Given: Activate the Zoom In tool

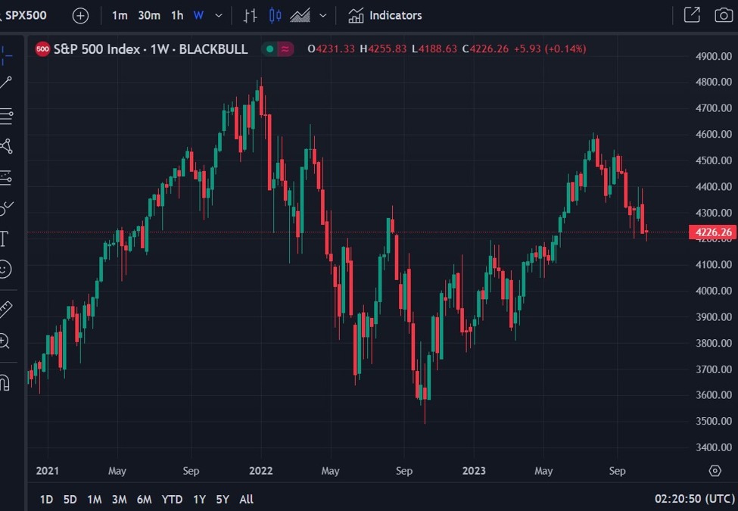Looking at the screenshot, I should (x=7, y=341).
